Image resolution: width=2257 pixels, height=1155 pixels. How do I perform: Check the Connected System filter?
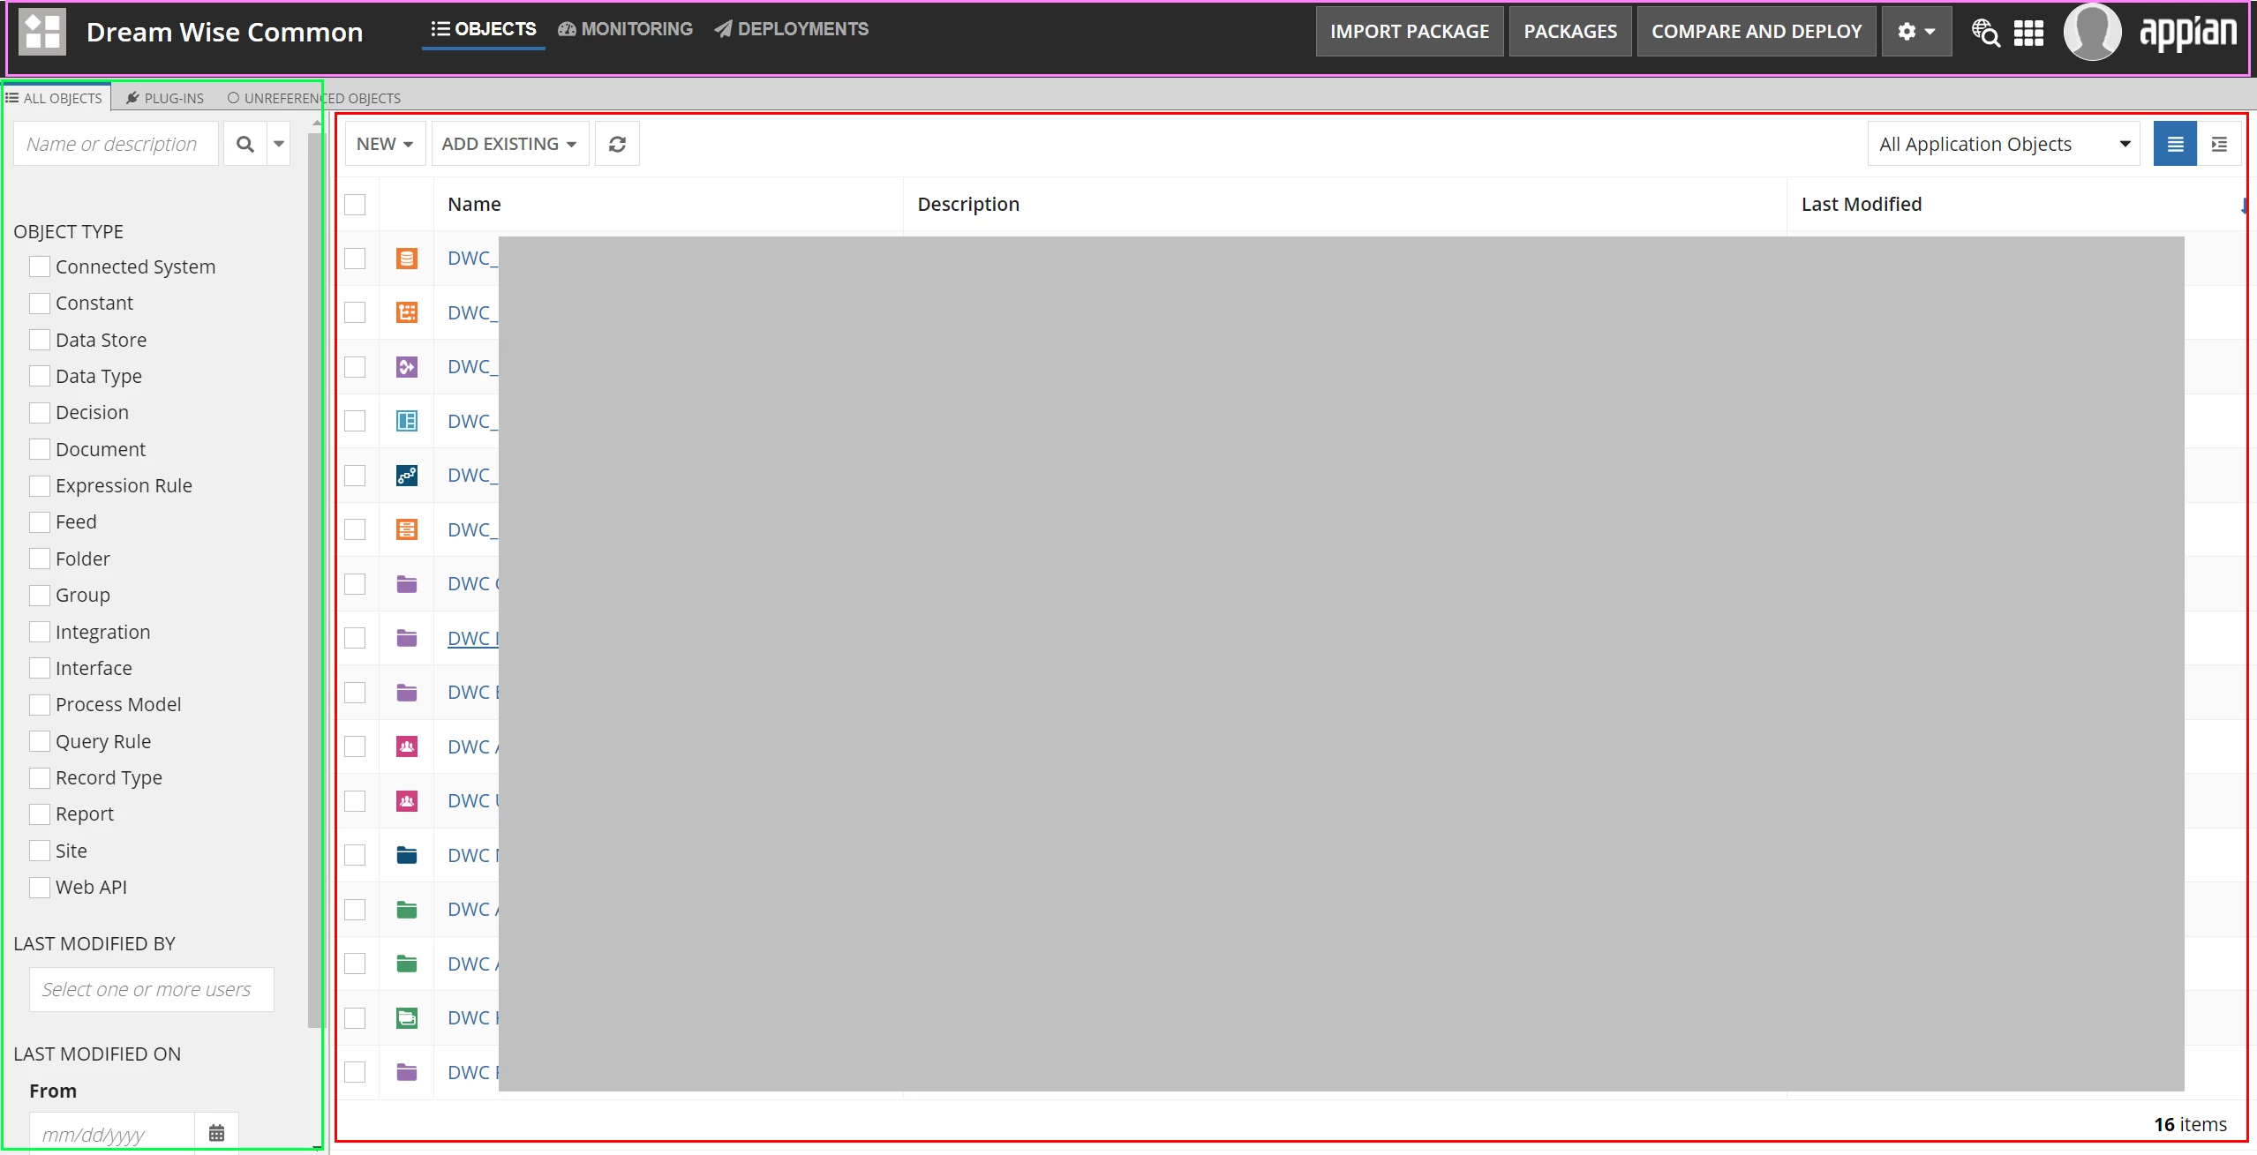[x=40, y=266]
